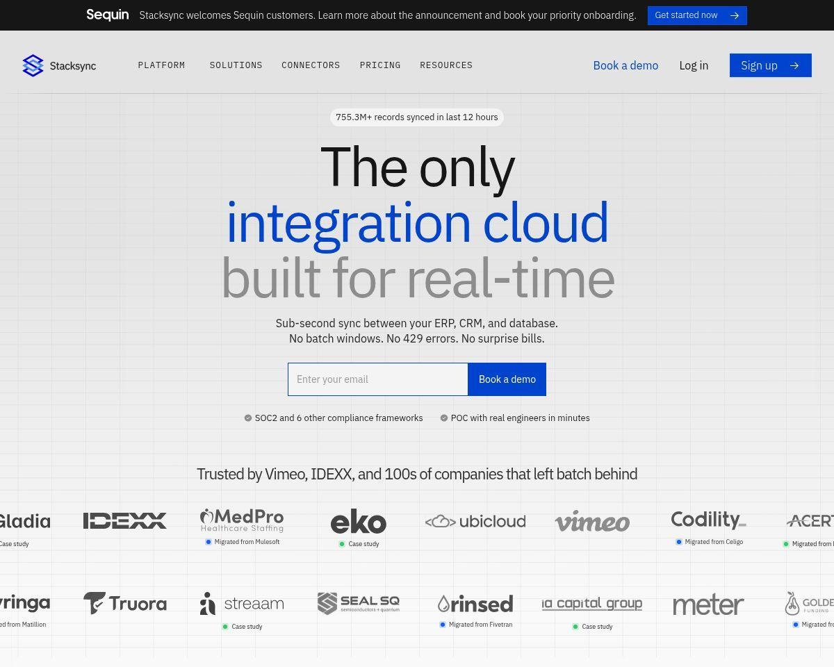
Task: Click Get started now in banner
Action: [x=697, y=15]
